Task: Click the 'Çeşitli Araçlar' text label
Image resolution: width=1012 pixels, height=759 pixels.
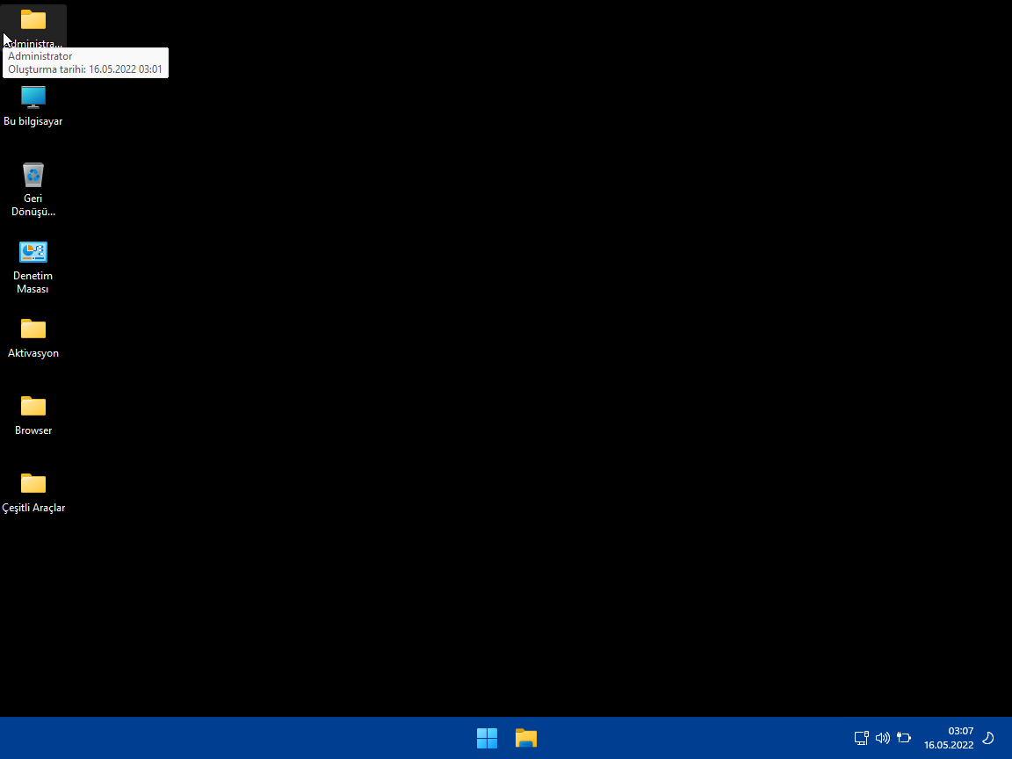Action: pos(33,508)
